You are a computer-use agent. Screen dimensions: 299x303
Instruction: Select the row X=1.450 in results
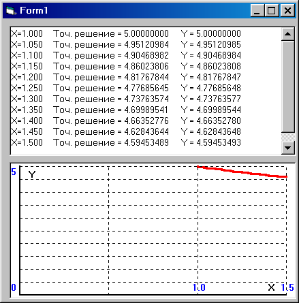126,131
